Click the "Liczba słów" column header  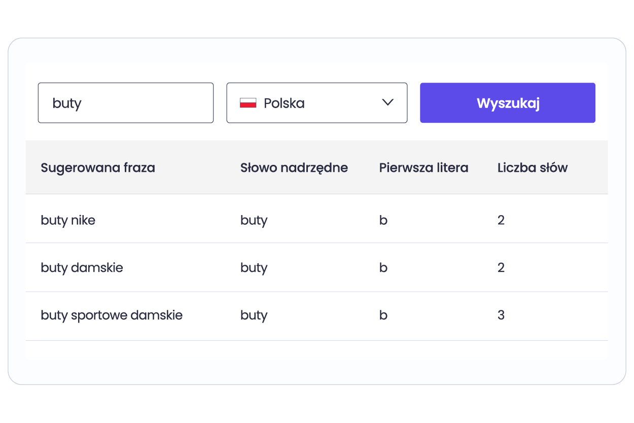tap(533, 167)
